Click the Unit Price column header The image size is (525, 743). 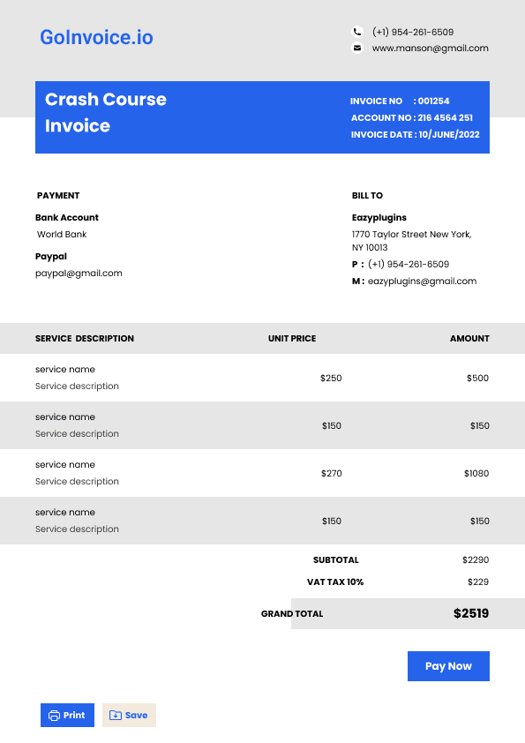(292, 338)
